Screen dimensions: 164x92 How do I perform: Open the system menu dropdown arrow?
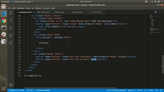tap(162, 2)
